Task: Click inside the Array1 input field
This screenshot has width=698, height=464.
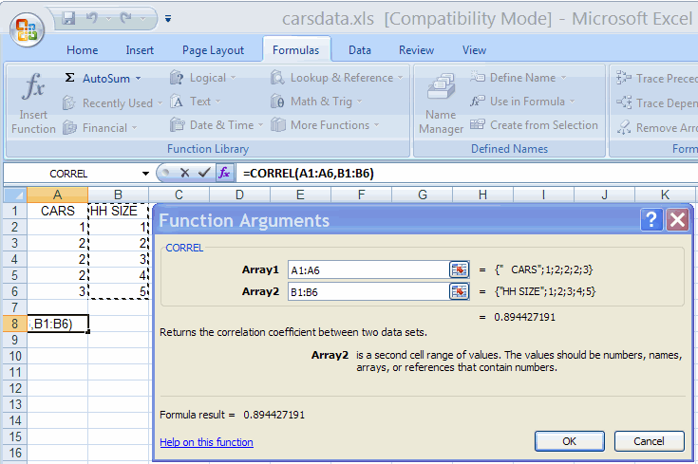Action: [366, 269]
